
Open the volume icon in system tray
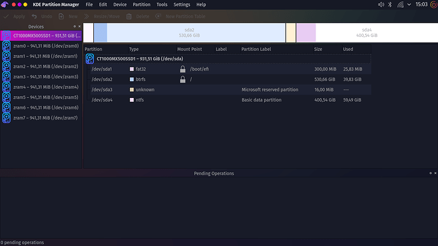(381, 4)
